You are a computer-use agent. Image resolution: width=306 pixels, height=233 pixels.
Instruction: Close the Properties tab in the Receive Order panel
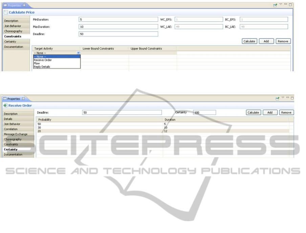23,99
